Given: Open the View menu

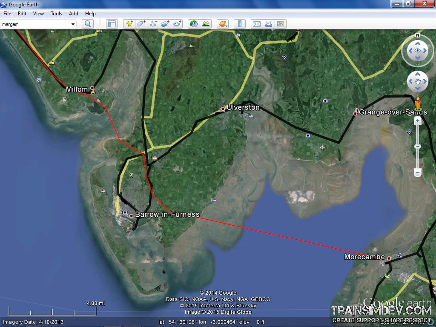Looking at the screenshot, I should 38,14.
